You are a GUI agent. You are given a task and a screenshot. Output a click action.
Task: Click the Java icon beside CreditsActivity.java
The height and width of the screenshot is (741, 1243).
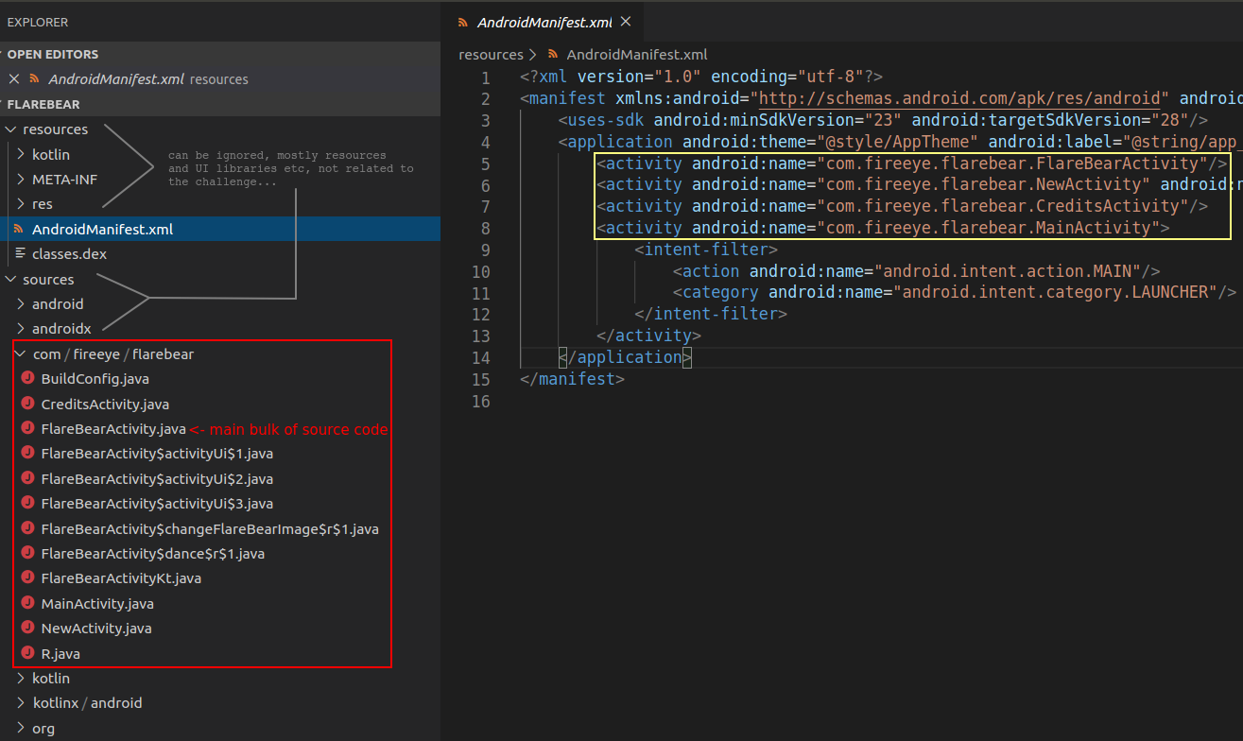[27, 404]
